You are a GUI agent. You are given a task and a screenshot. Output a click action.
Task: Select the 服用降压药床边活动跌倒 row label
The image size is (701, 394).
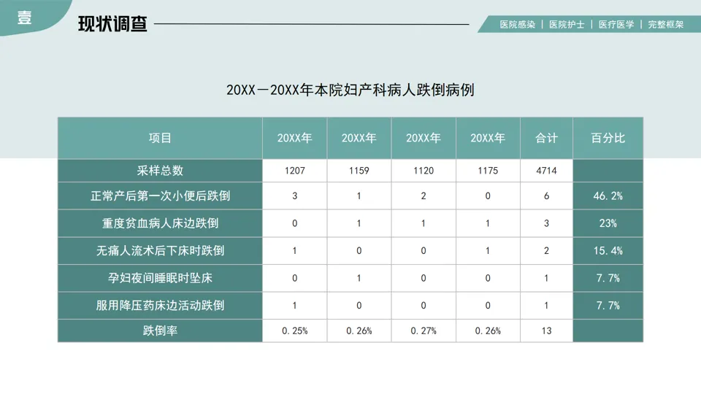(x=160, y=306)
